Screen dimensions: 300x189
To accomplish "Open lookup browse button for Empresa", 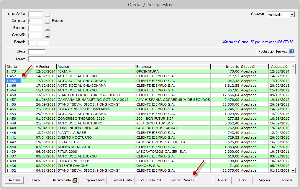I will pyautogui.click(x=47, y=28).
